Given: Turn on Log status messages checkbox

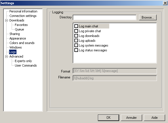Looking at the screenshot, I should (x=76, y=50).
